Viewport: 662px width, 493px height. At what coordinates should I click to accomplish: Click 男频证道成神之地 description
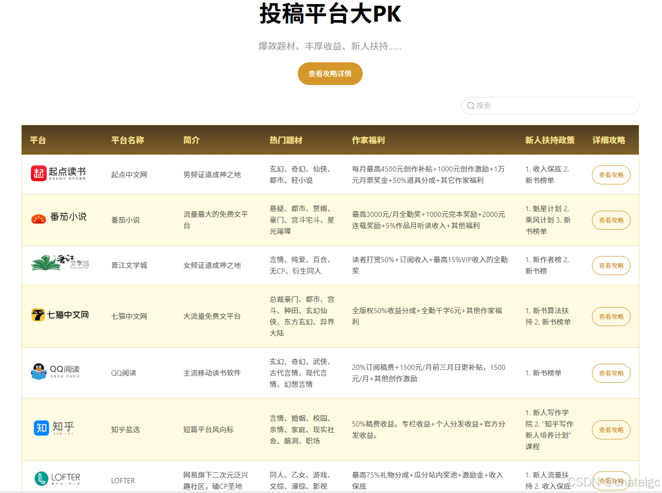(212, 175)
